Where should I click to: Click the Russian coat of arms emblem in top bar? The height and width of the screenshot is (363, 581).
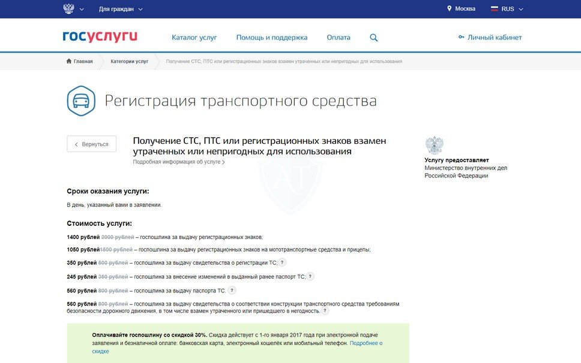click(x=68, y=9)
